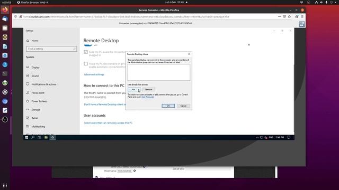
Task: Click the Remove button in Remote Desktop Users
Action: (148, 89)
